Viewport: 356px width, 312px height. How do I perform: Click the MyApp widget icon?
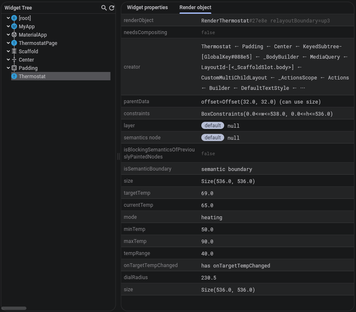pos(14,26)
